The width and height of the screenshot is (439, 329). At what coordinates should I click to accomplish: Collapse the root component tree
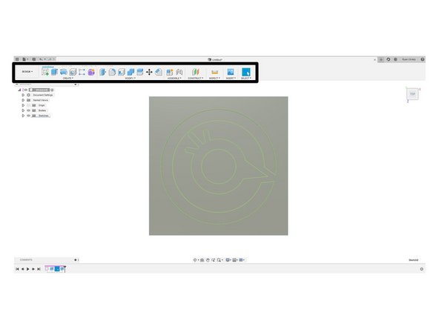(x=19, y=90)
